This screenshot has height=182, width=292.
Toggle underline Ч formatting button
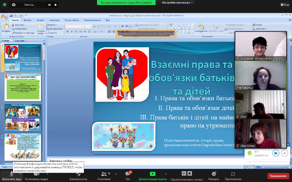(x=76, y=31)
